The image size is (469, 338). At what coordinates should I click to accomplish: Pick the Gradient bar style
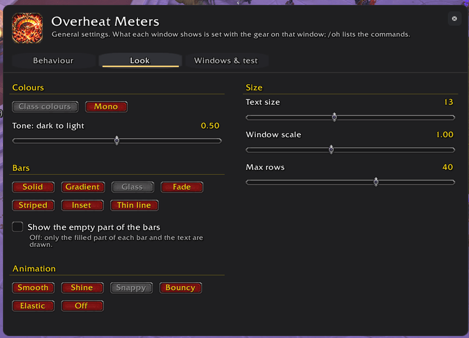point(83,187)
